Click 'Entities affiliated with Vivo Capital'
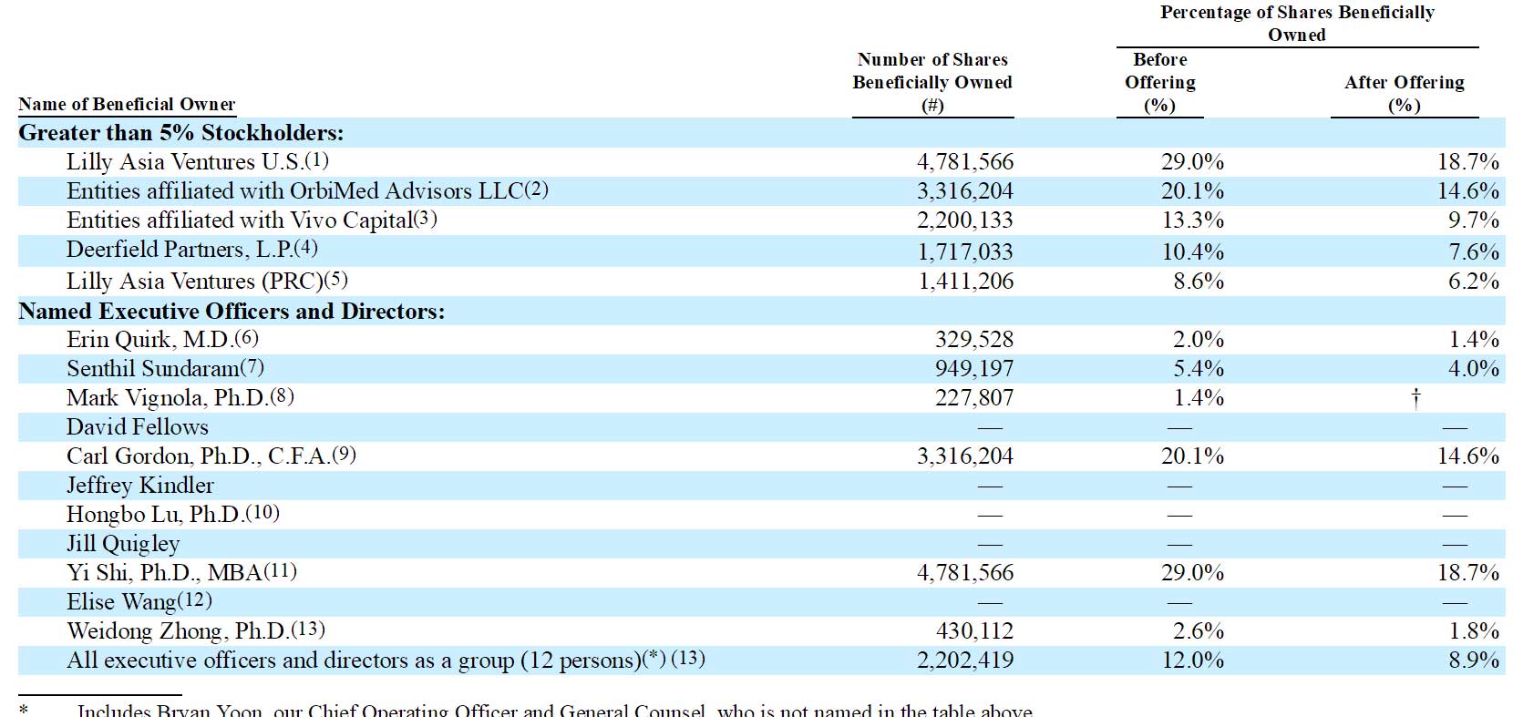Screen dimensions: 1513x717 pos(240,220)
